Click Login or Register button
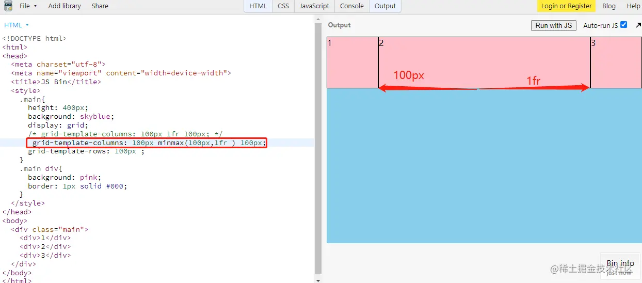The height and width of the screenshot is (283, 642). pyautogui.click(x=566, y=6)
